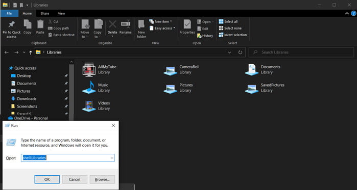This screenshot has height=190, width=357.
Task: Collapse the ribbon with the chevron
Action: click(x=347, y=13)
